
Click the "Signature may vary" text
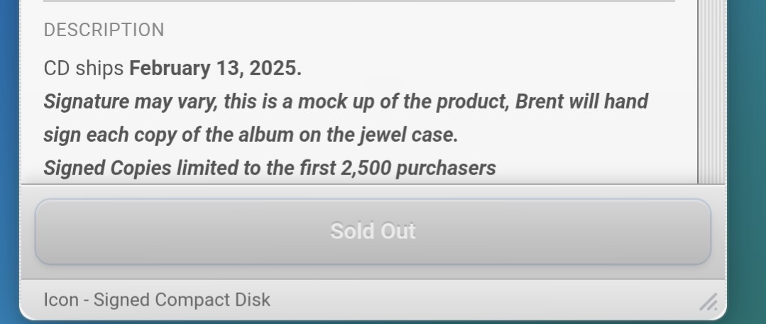131,101
